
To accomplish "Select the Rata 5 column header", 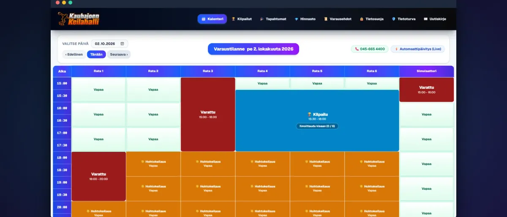I will (317, 71).
